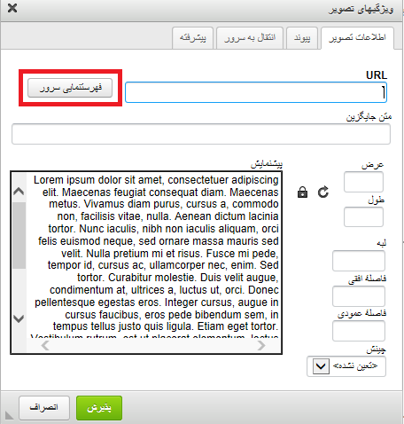Click the preview scroll left arrow
The height and width of the screenshot is (424, 404).
click(45, 345)
